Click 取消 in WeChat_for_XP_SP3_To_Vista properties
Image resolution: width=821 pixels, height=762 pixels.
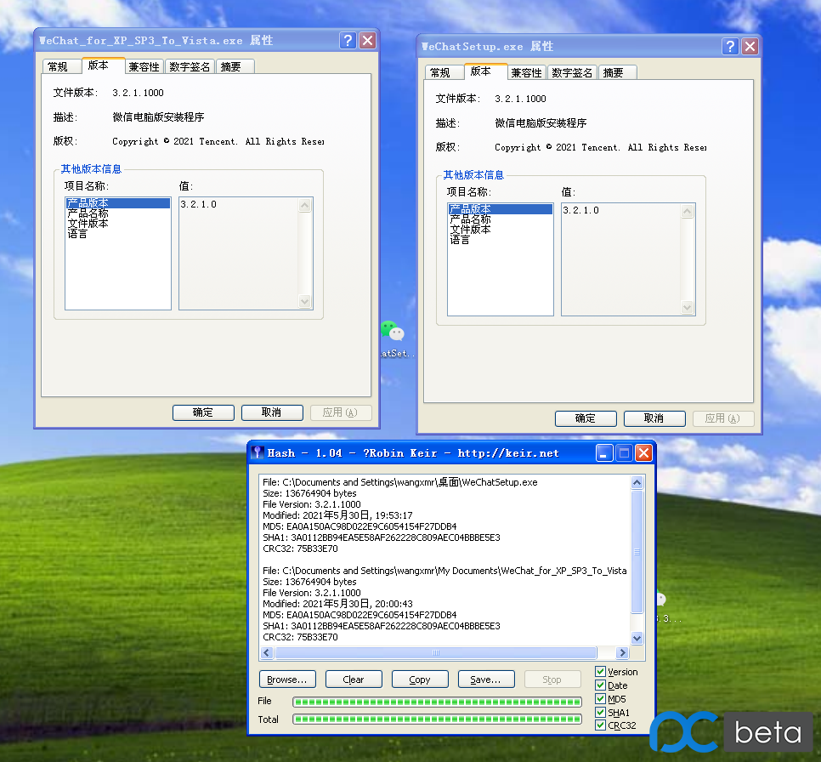[x=272, y=412]
